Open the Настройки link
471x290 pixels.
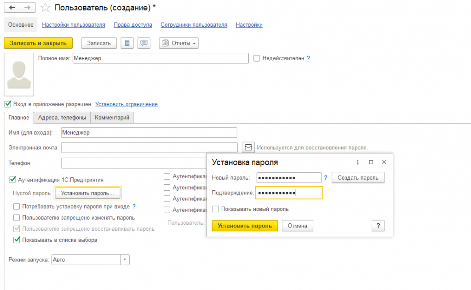[x=249, y=25]
